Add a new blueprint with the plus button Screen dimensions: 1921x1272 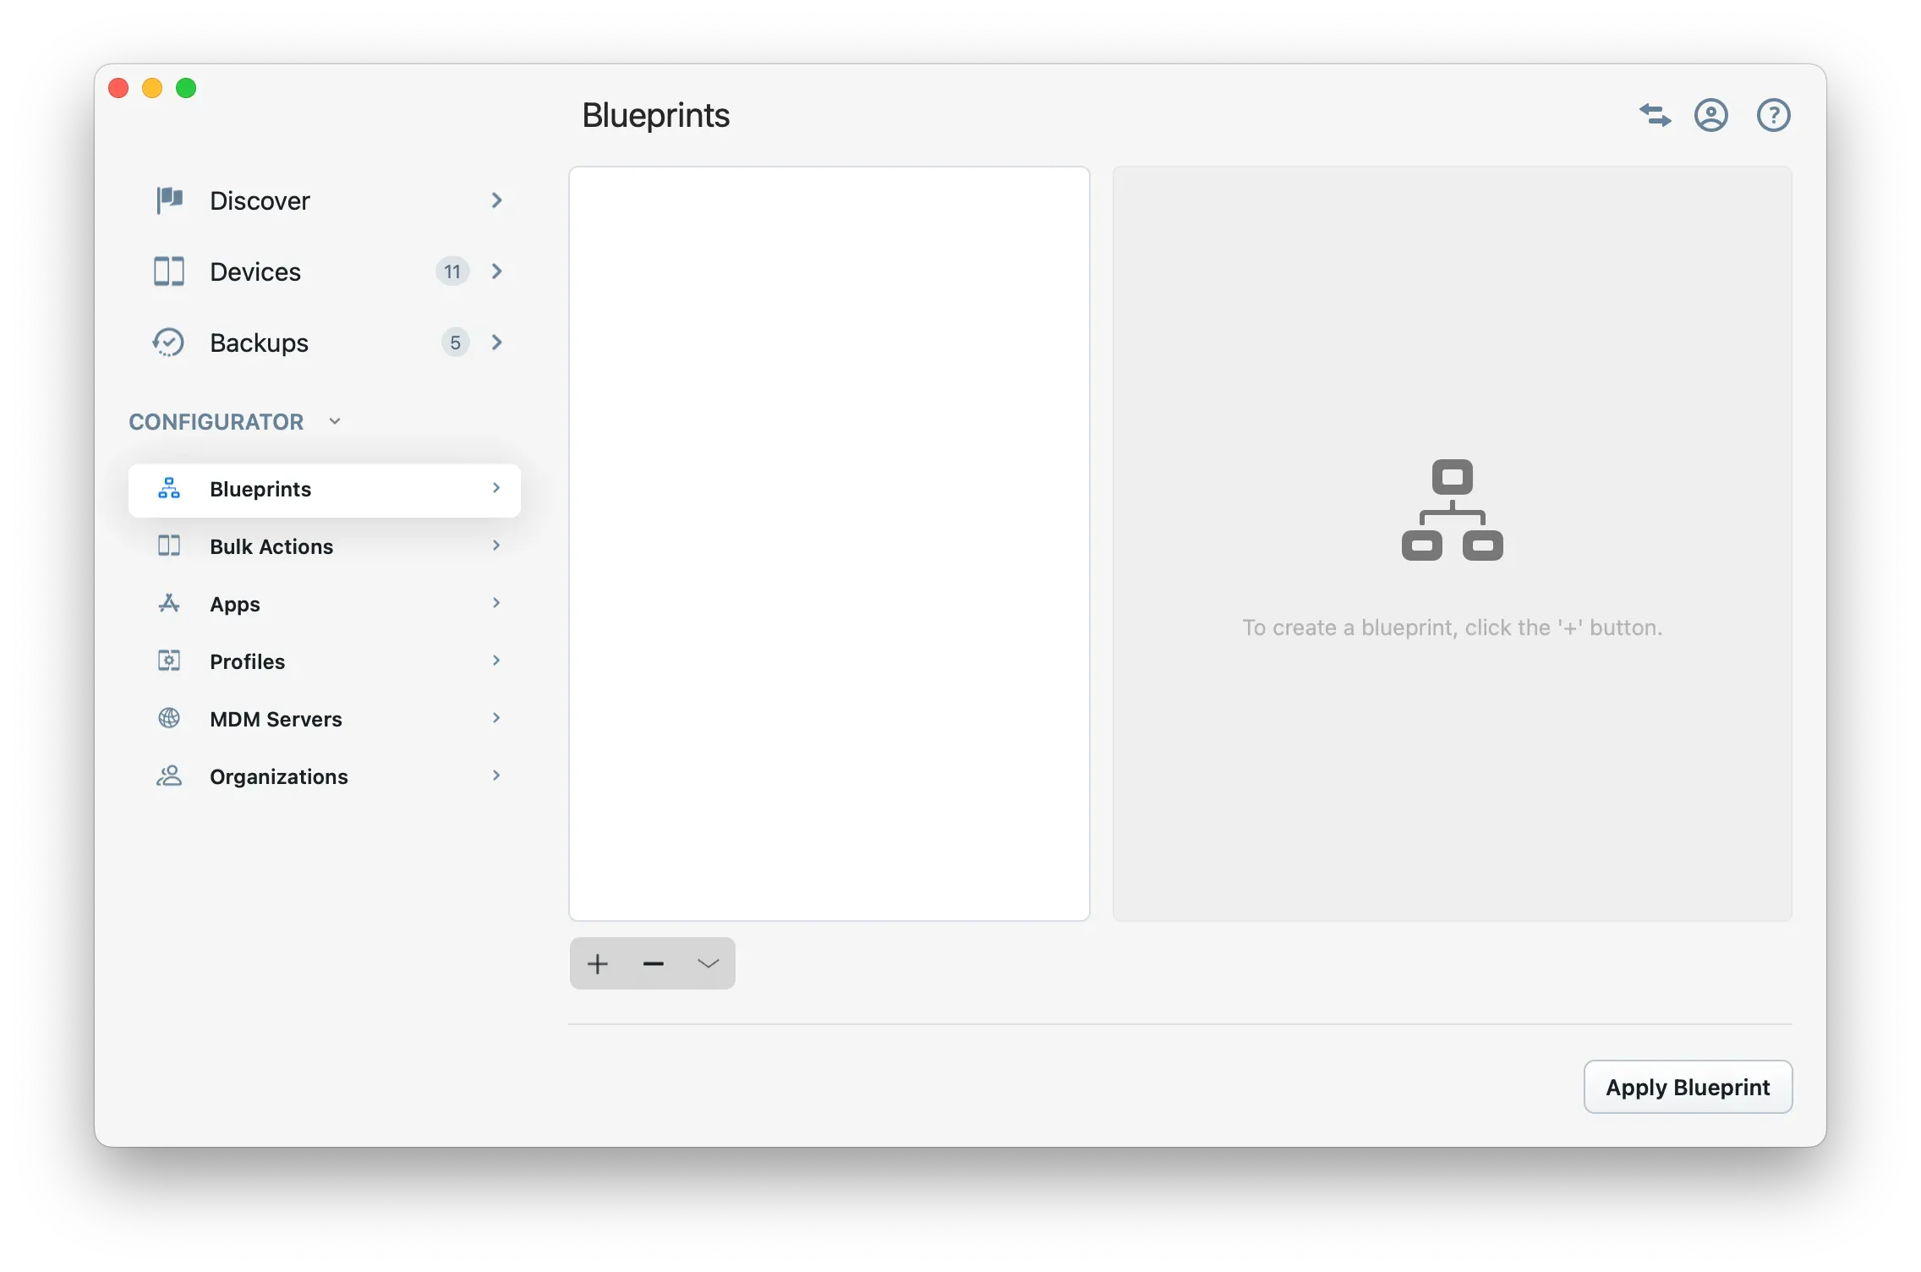click(597, 963)
